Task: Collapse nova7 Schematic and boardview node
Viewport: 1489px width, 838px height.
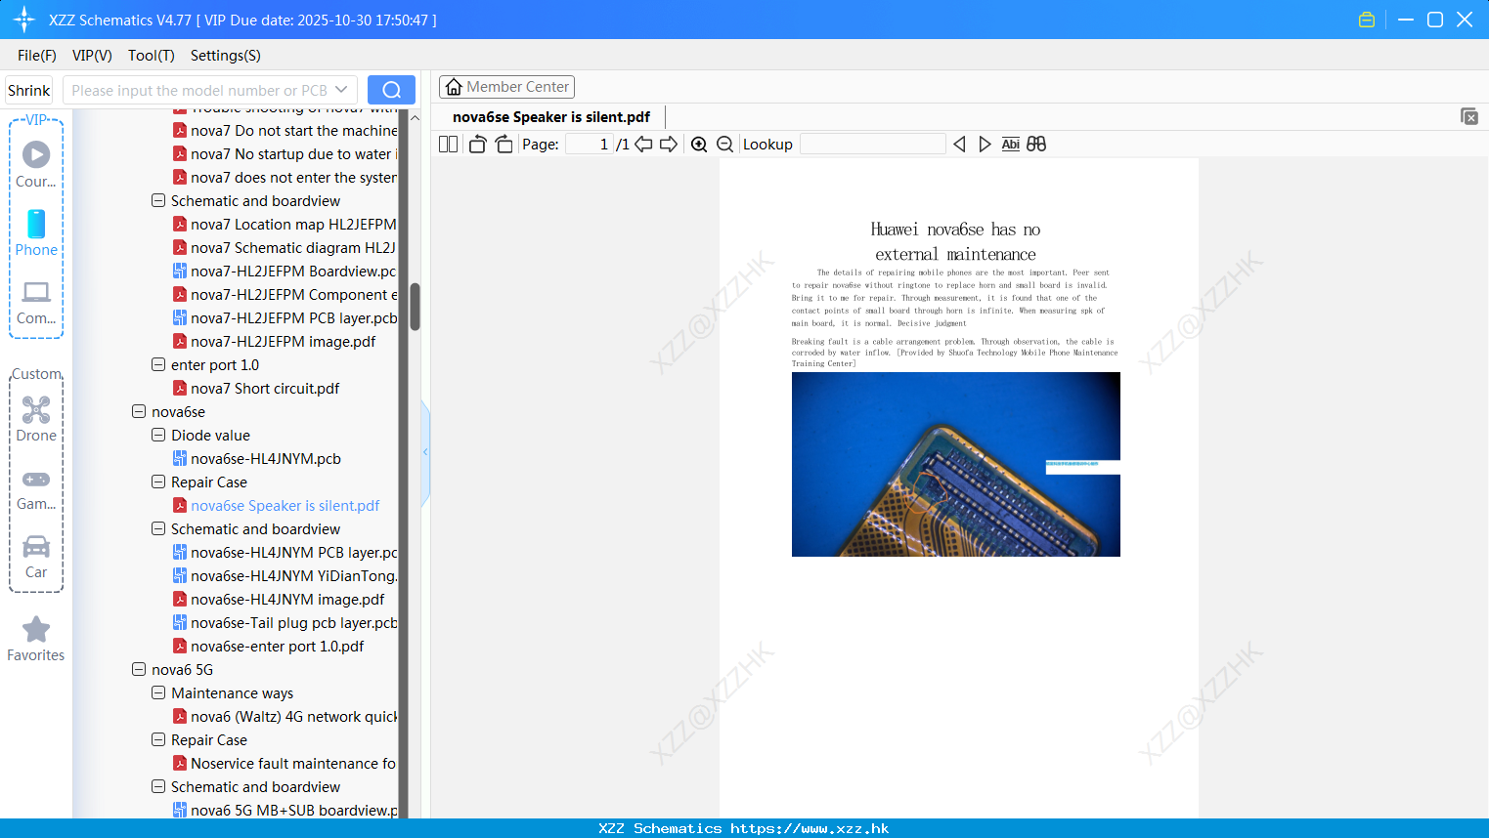Action: [x=158, y=201]
